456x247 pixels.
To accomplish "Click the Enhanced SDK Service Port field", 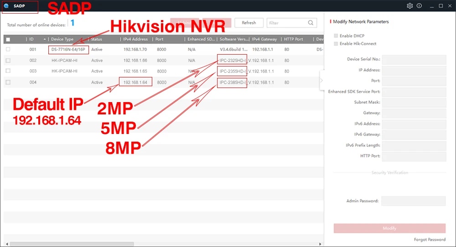I will 414,92.
